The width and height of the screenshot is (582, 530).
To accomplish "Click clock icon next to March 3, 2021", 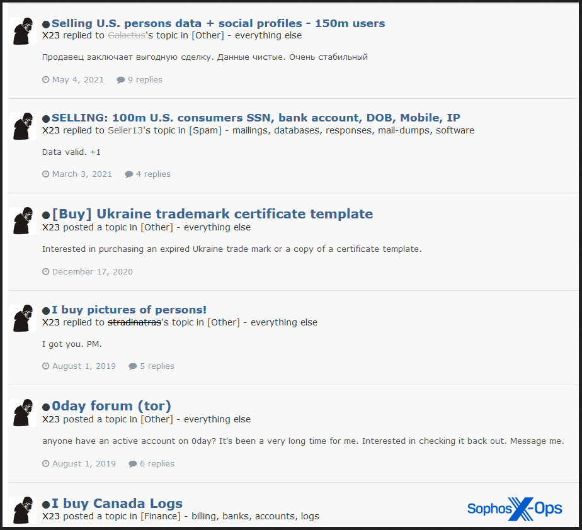I will (45, 174).
